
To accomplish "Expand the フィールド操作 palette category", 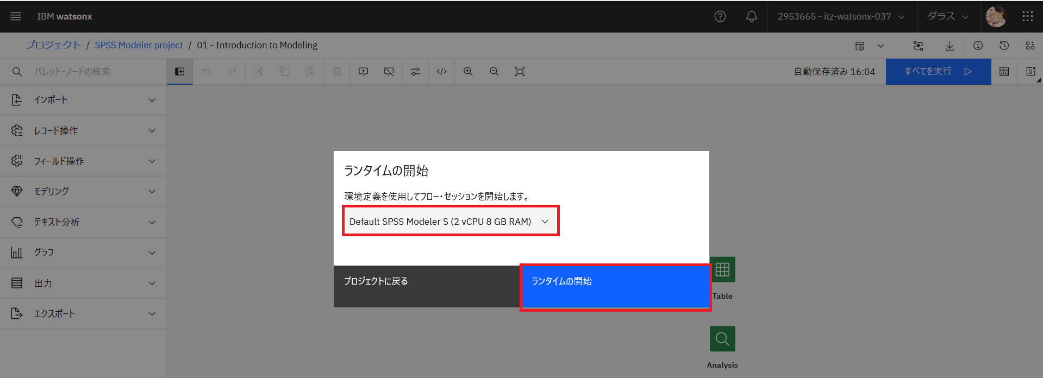I will pyautogui.click(x=83, y=161).
